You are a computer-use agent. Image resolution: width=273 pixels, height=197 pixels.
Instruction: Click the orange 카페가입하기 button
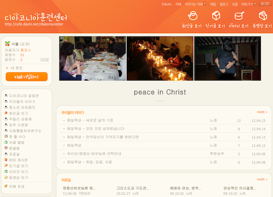point(27,77)
